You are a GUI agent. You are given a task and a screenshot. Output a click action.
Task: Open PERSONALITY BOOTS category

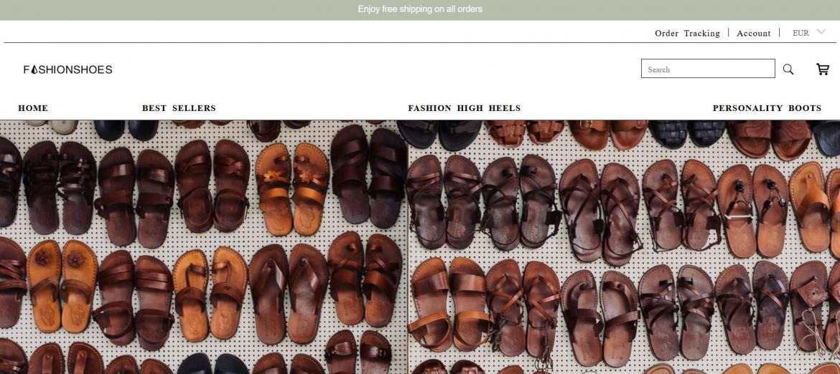[x=767, y=108]
